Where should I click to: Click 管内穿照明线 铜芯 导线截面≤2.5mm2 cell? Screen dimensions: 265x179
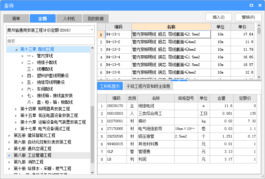point(171,65)
